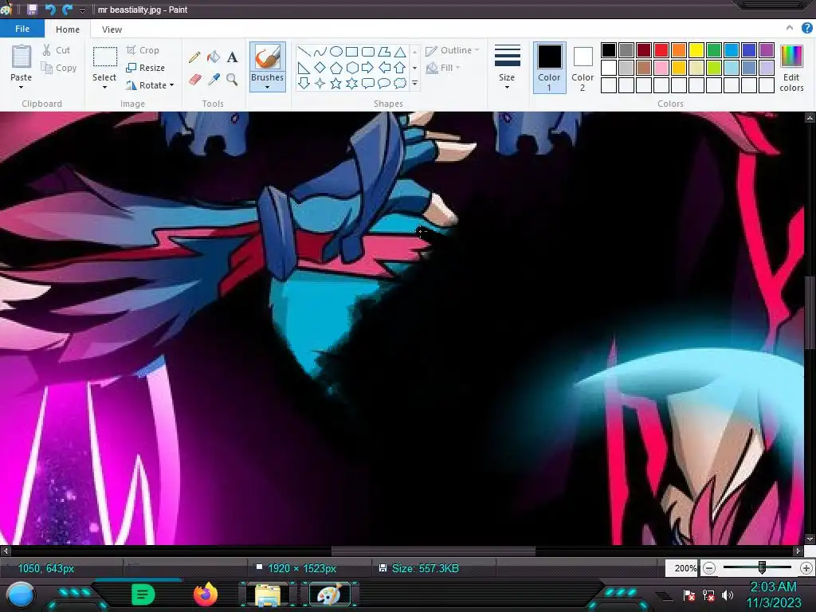The image size is (816, 612).
Task: Choose the Left arrow shape
Action: 384,68
